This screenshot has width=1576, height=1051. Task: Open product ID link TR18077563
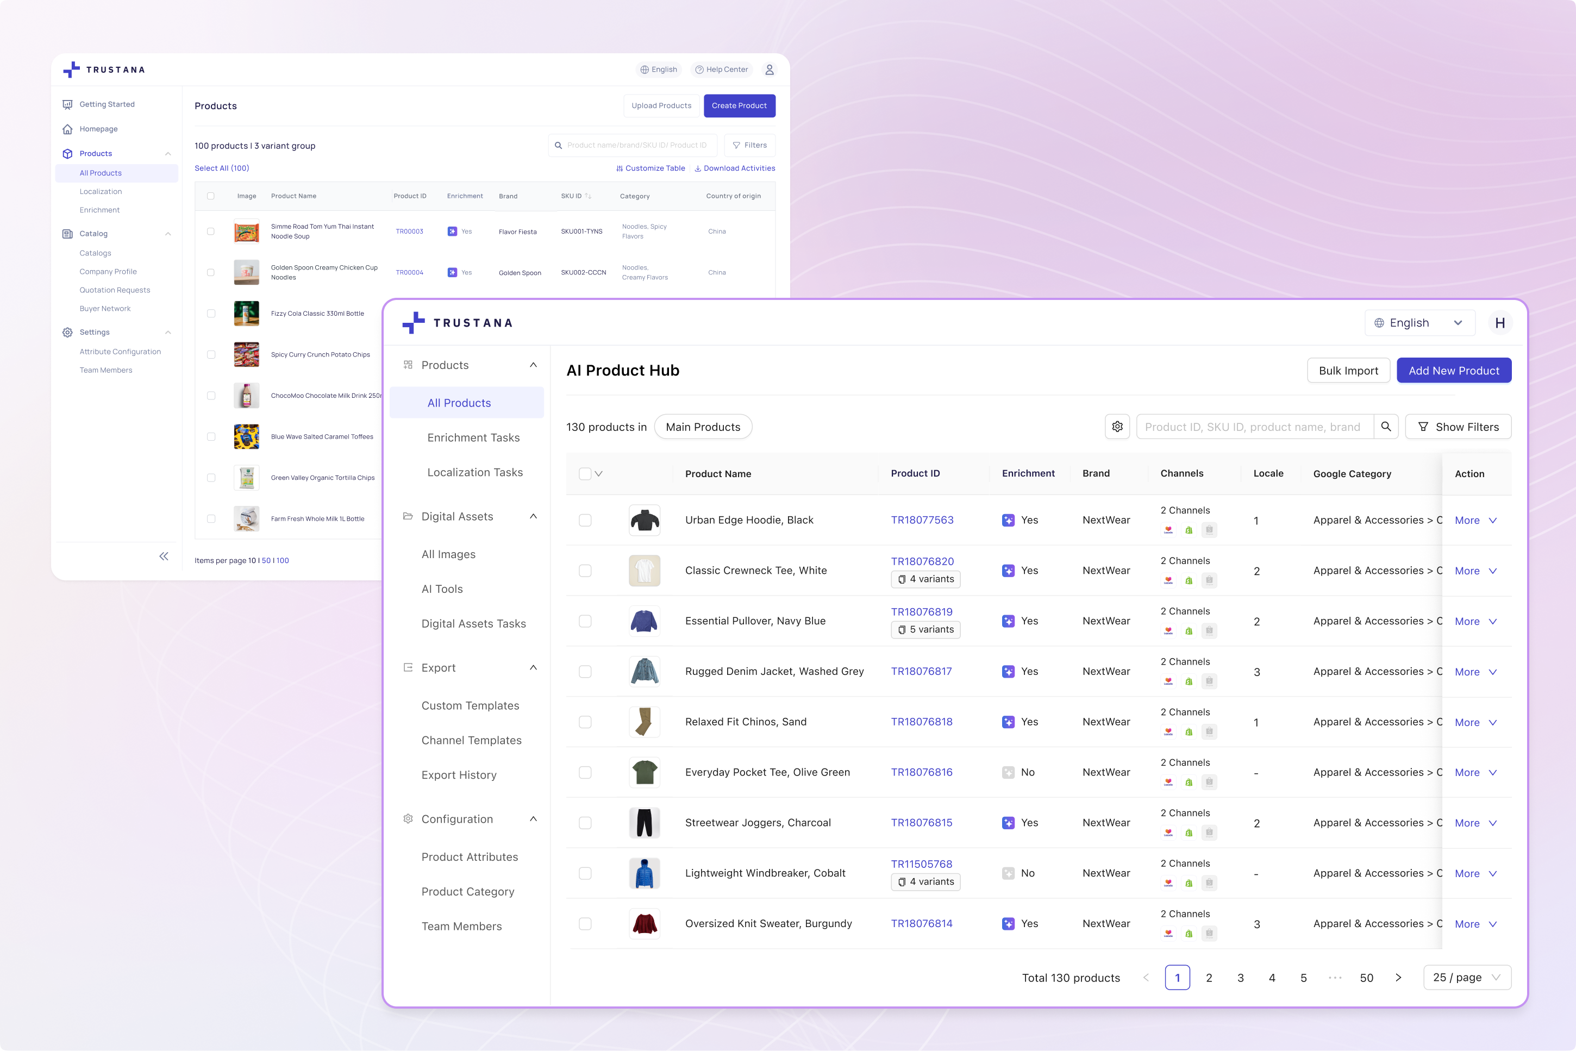[922, 520]
